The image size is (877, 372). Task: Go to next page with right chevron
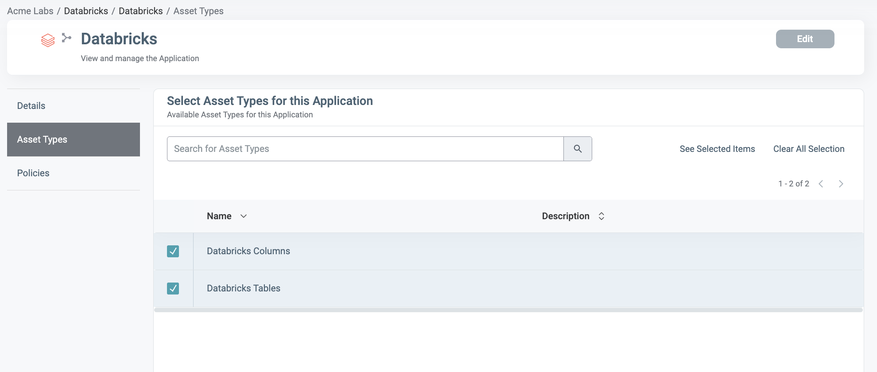(841, 184)
